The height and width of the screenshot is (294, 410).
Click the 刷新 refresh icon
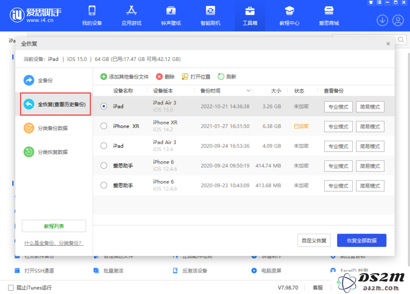tap(221, 77)
